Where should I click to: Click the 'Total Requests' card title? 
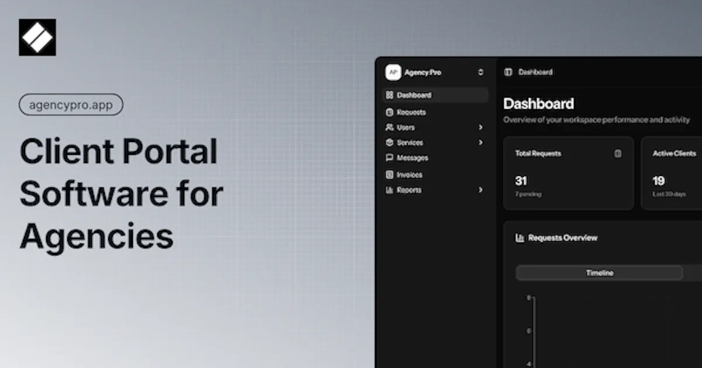pos(538,154)
